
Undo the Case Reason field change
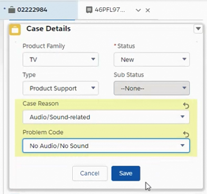click(x=186, y=106)
